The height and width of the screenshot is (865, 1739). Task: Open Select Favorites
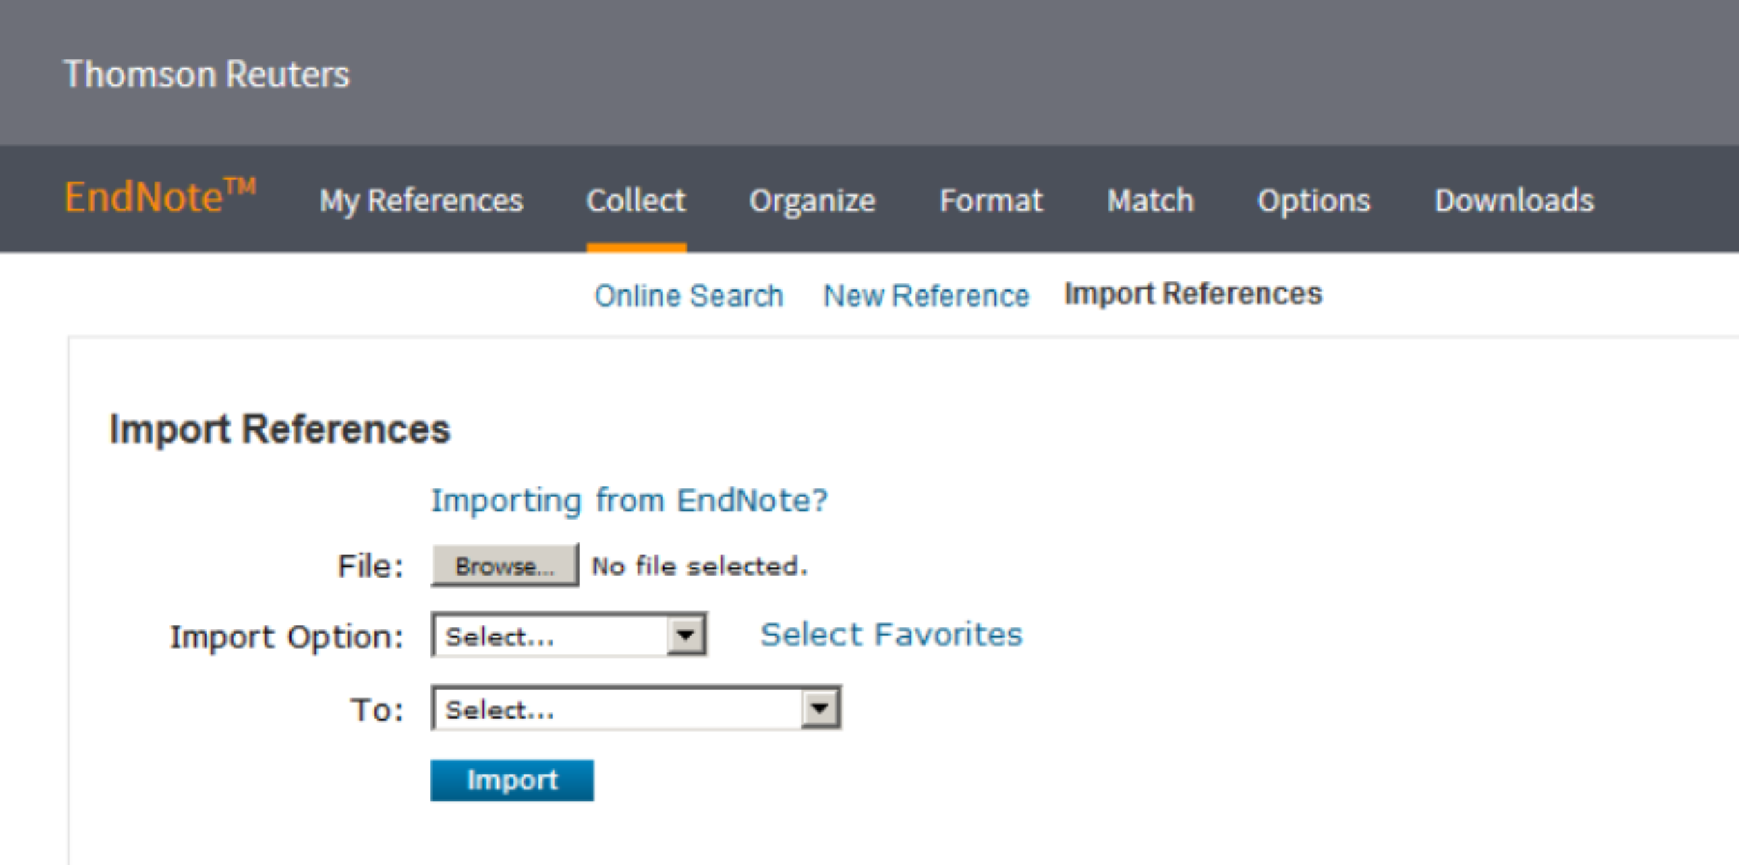point(891,634)
